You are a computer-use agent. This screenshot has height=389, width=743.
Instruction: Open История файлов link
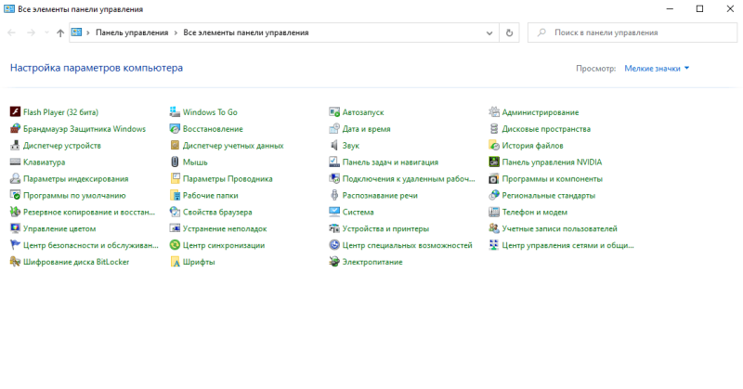coord(532,146)
